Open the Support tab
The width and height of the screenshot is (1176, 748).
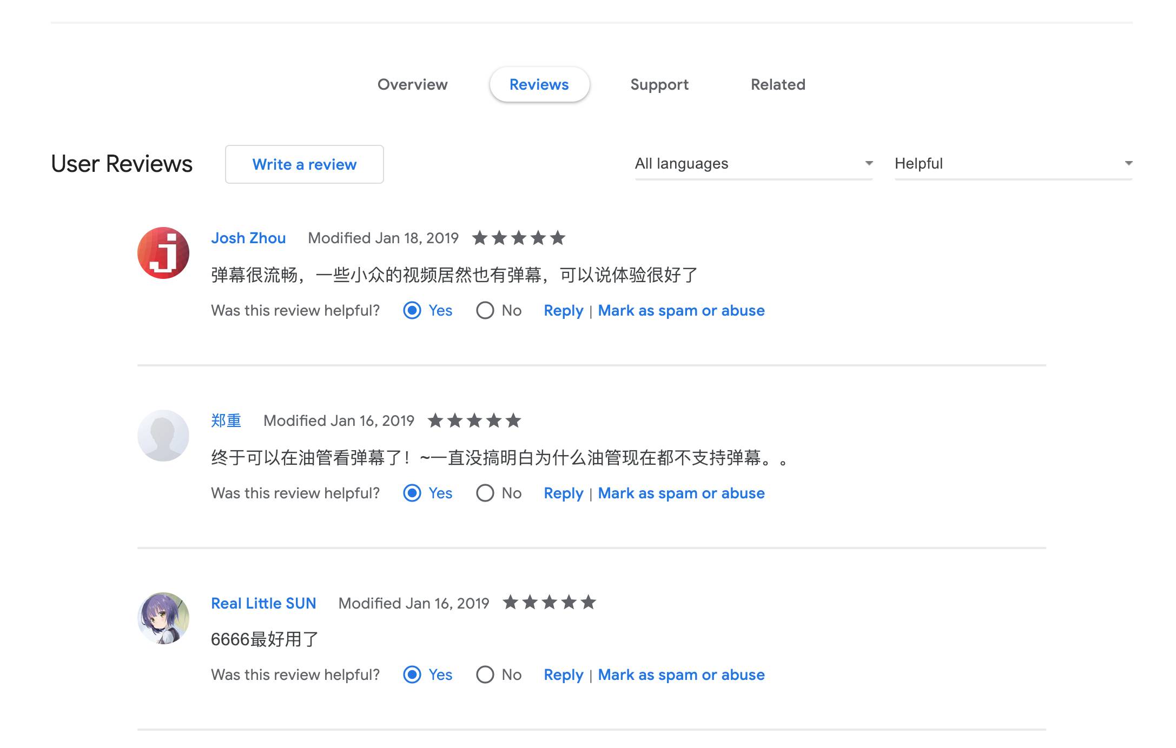tap(659, 84)
